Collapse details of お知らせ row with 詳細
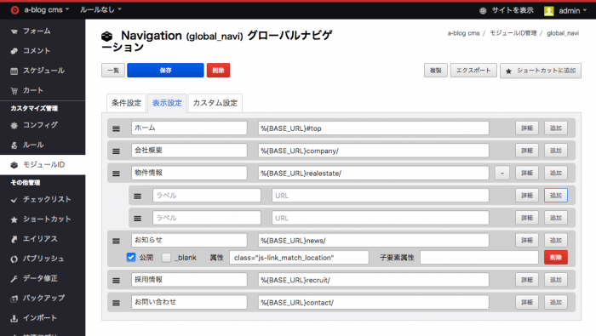 pyautogui.click(x=527, y=240)
